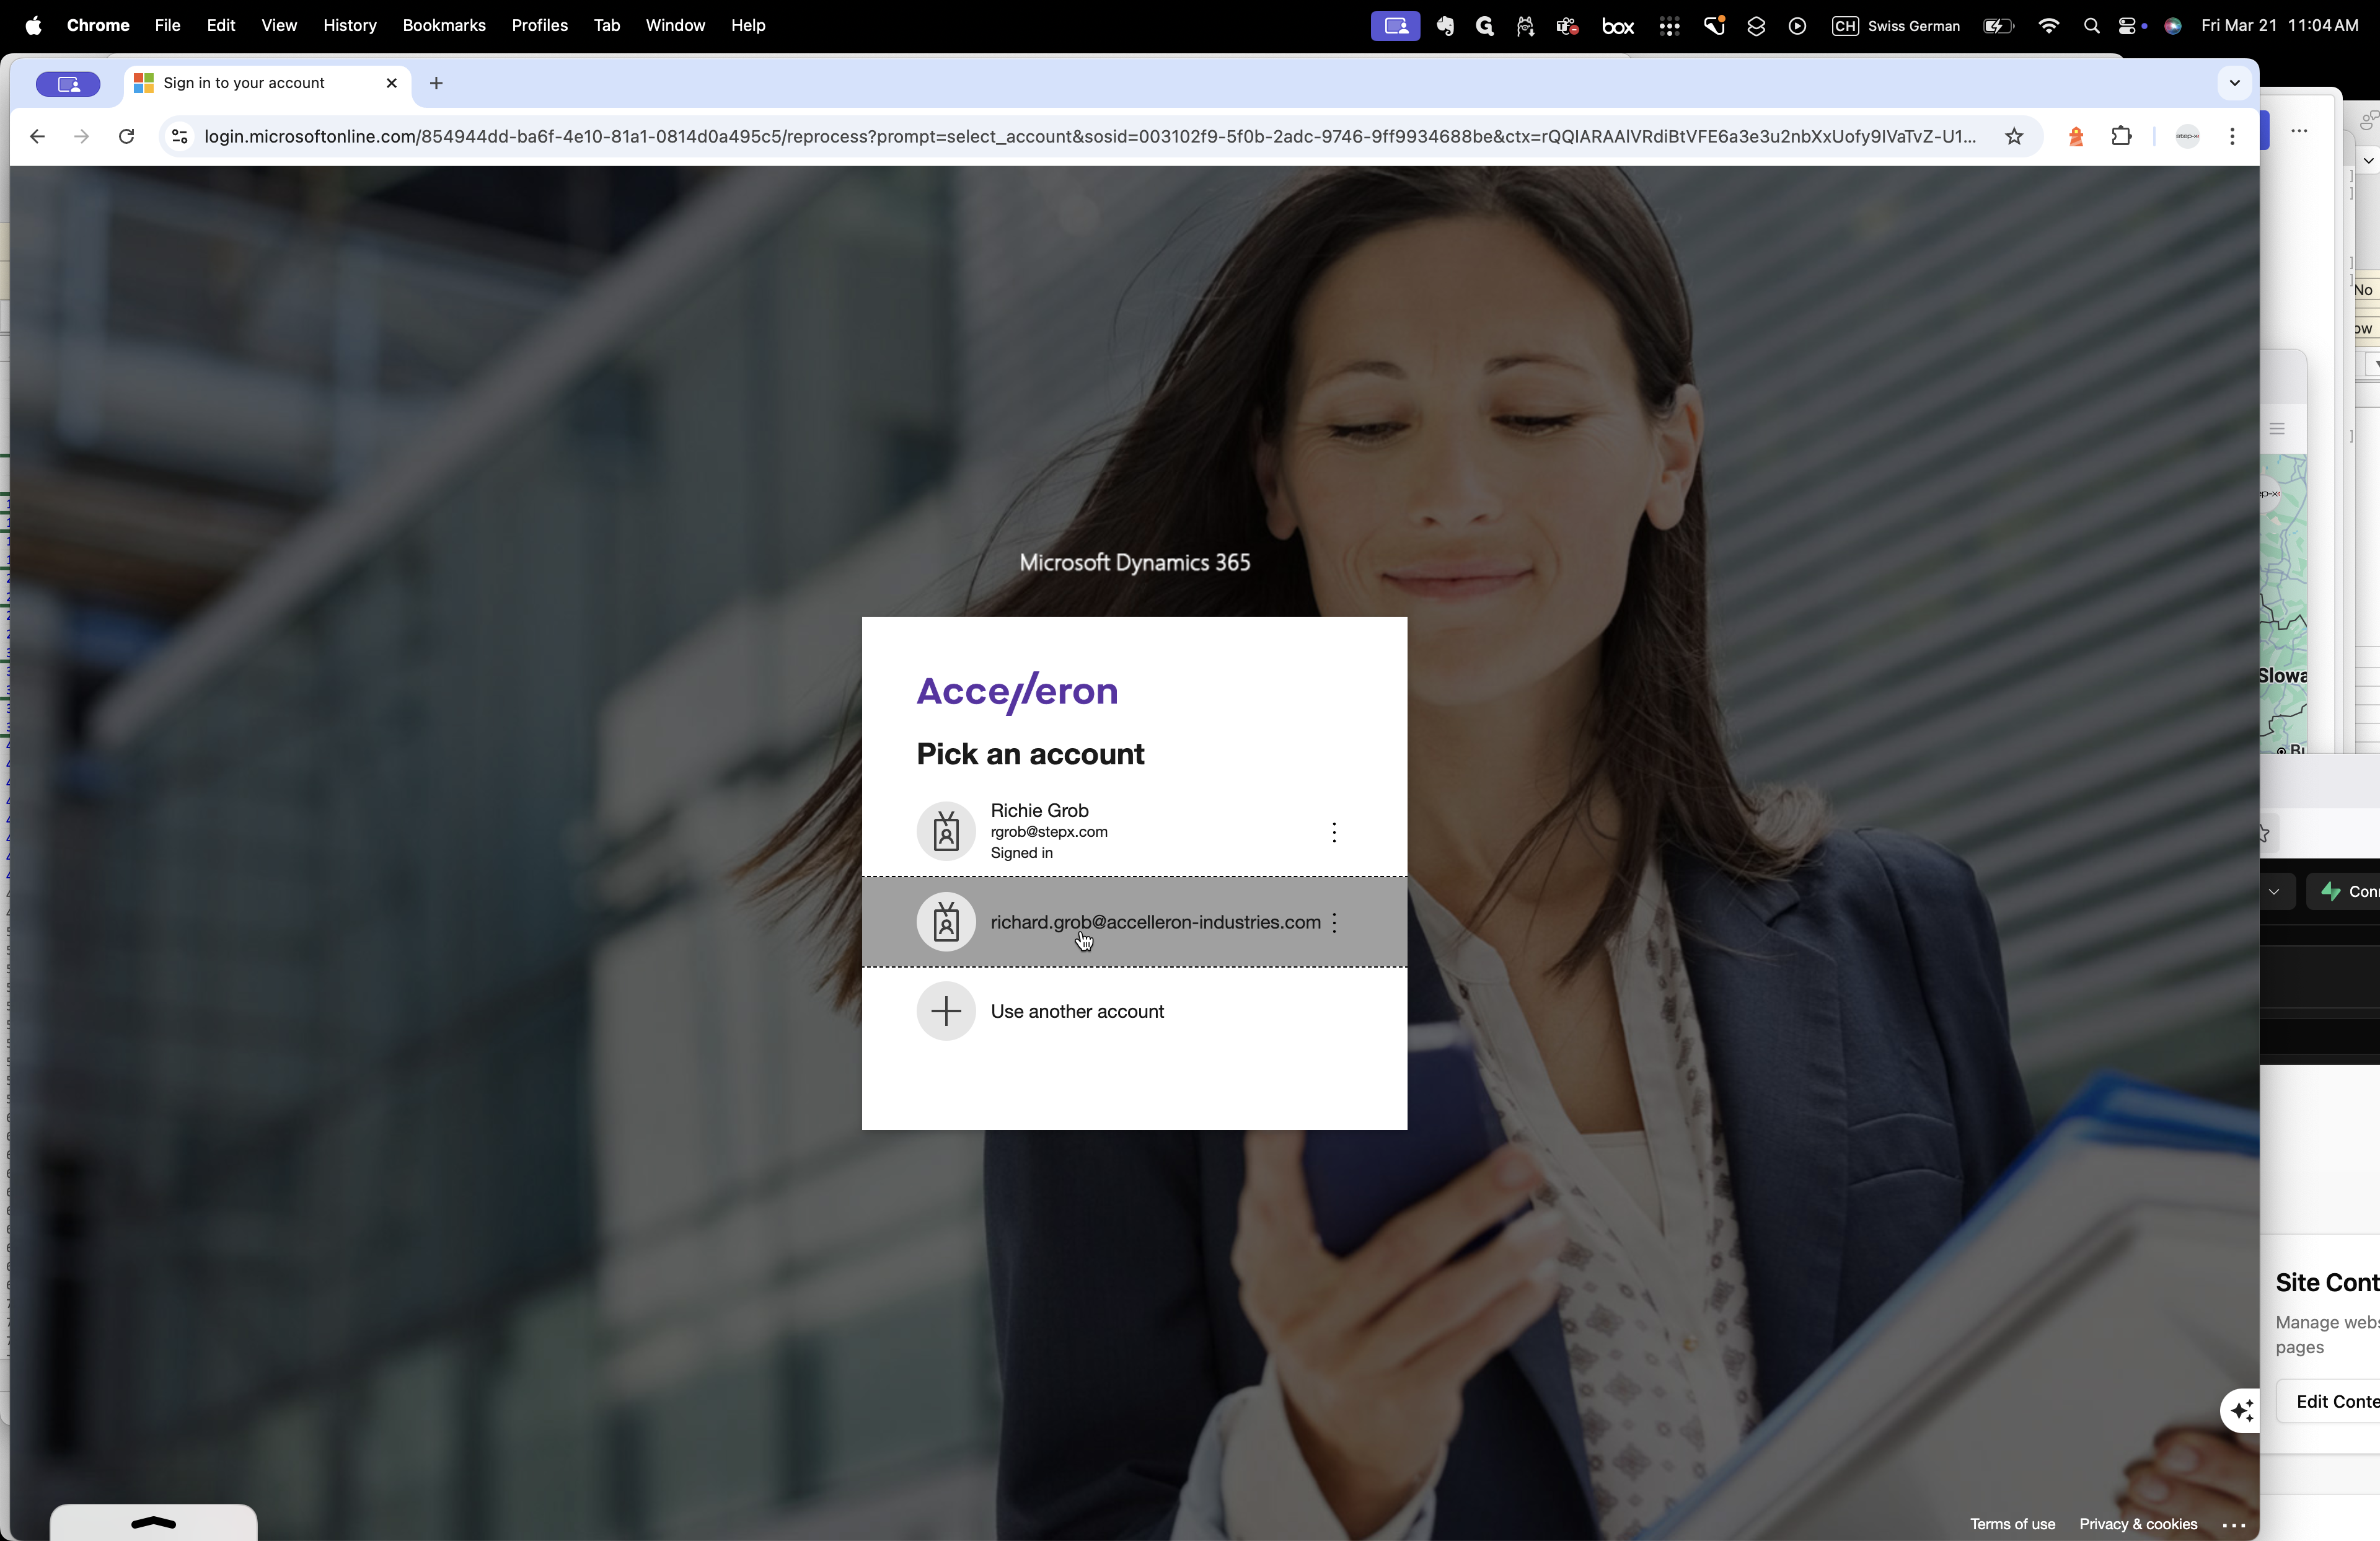
Task: Click the collapsed widget at bottom left
Action: coord(153,1522)
